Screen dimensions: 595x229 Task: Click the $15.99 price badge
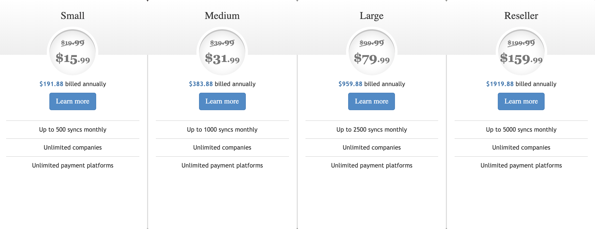(x=73, y=52)
